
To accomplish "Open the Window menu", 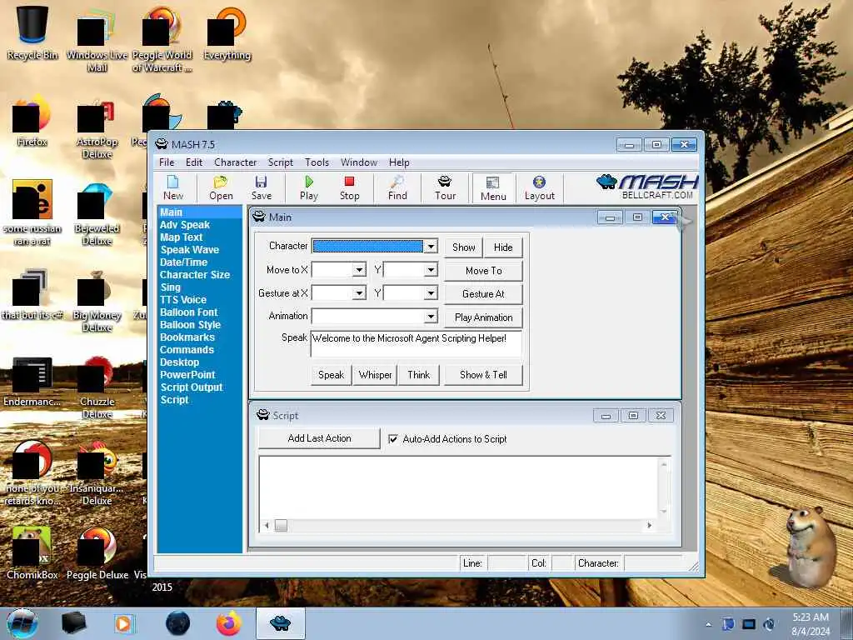I will pyautogui.click(x=358, y=162).
